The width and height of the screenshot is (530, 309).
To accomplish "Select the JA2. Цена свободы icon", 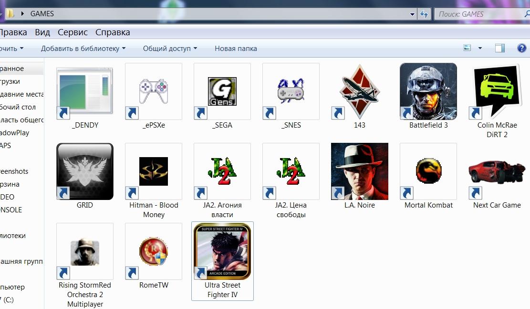I will (291, 171).
